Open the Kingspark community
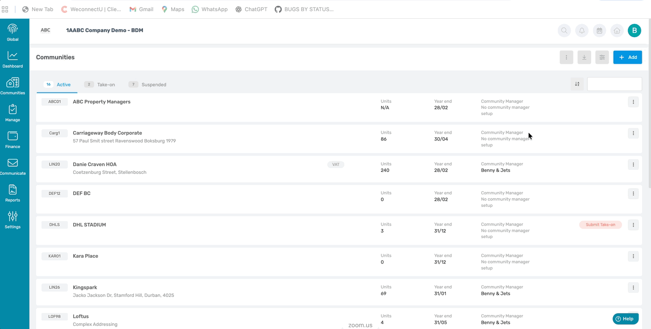 85,288
